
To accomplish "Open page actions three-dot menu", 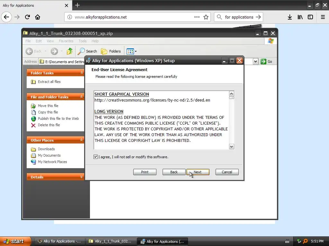I will coord(197,17).
